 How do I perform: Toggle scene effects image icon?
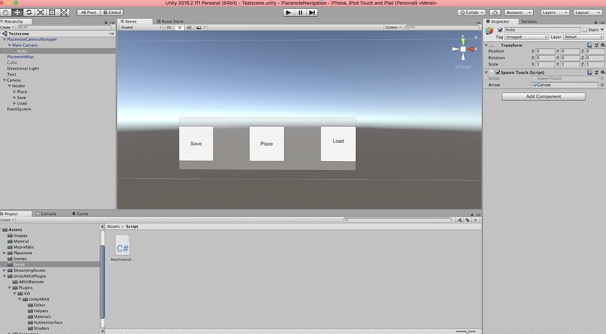199,27
